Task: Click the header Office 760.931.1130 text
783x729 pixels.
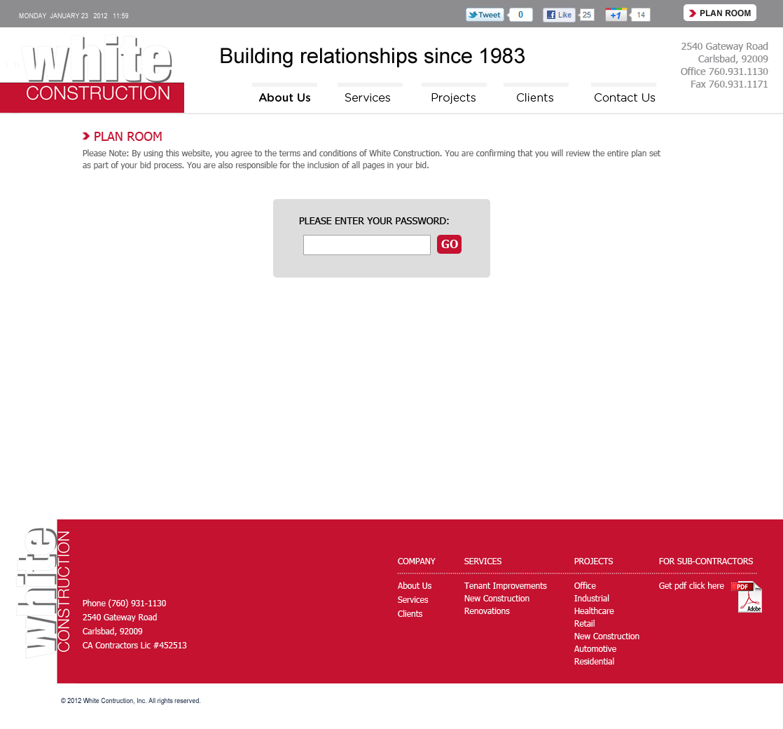Action: pos(724,71)
